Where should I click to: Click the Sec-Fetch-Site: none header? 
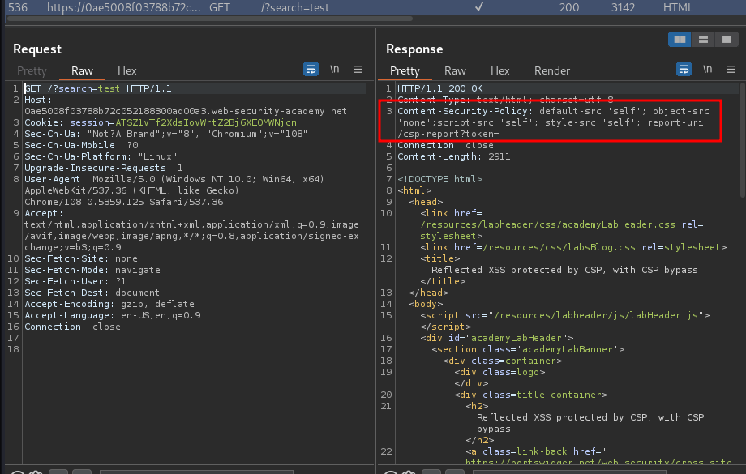(81, 258)
